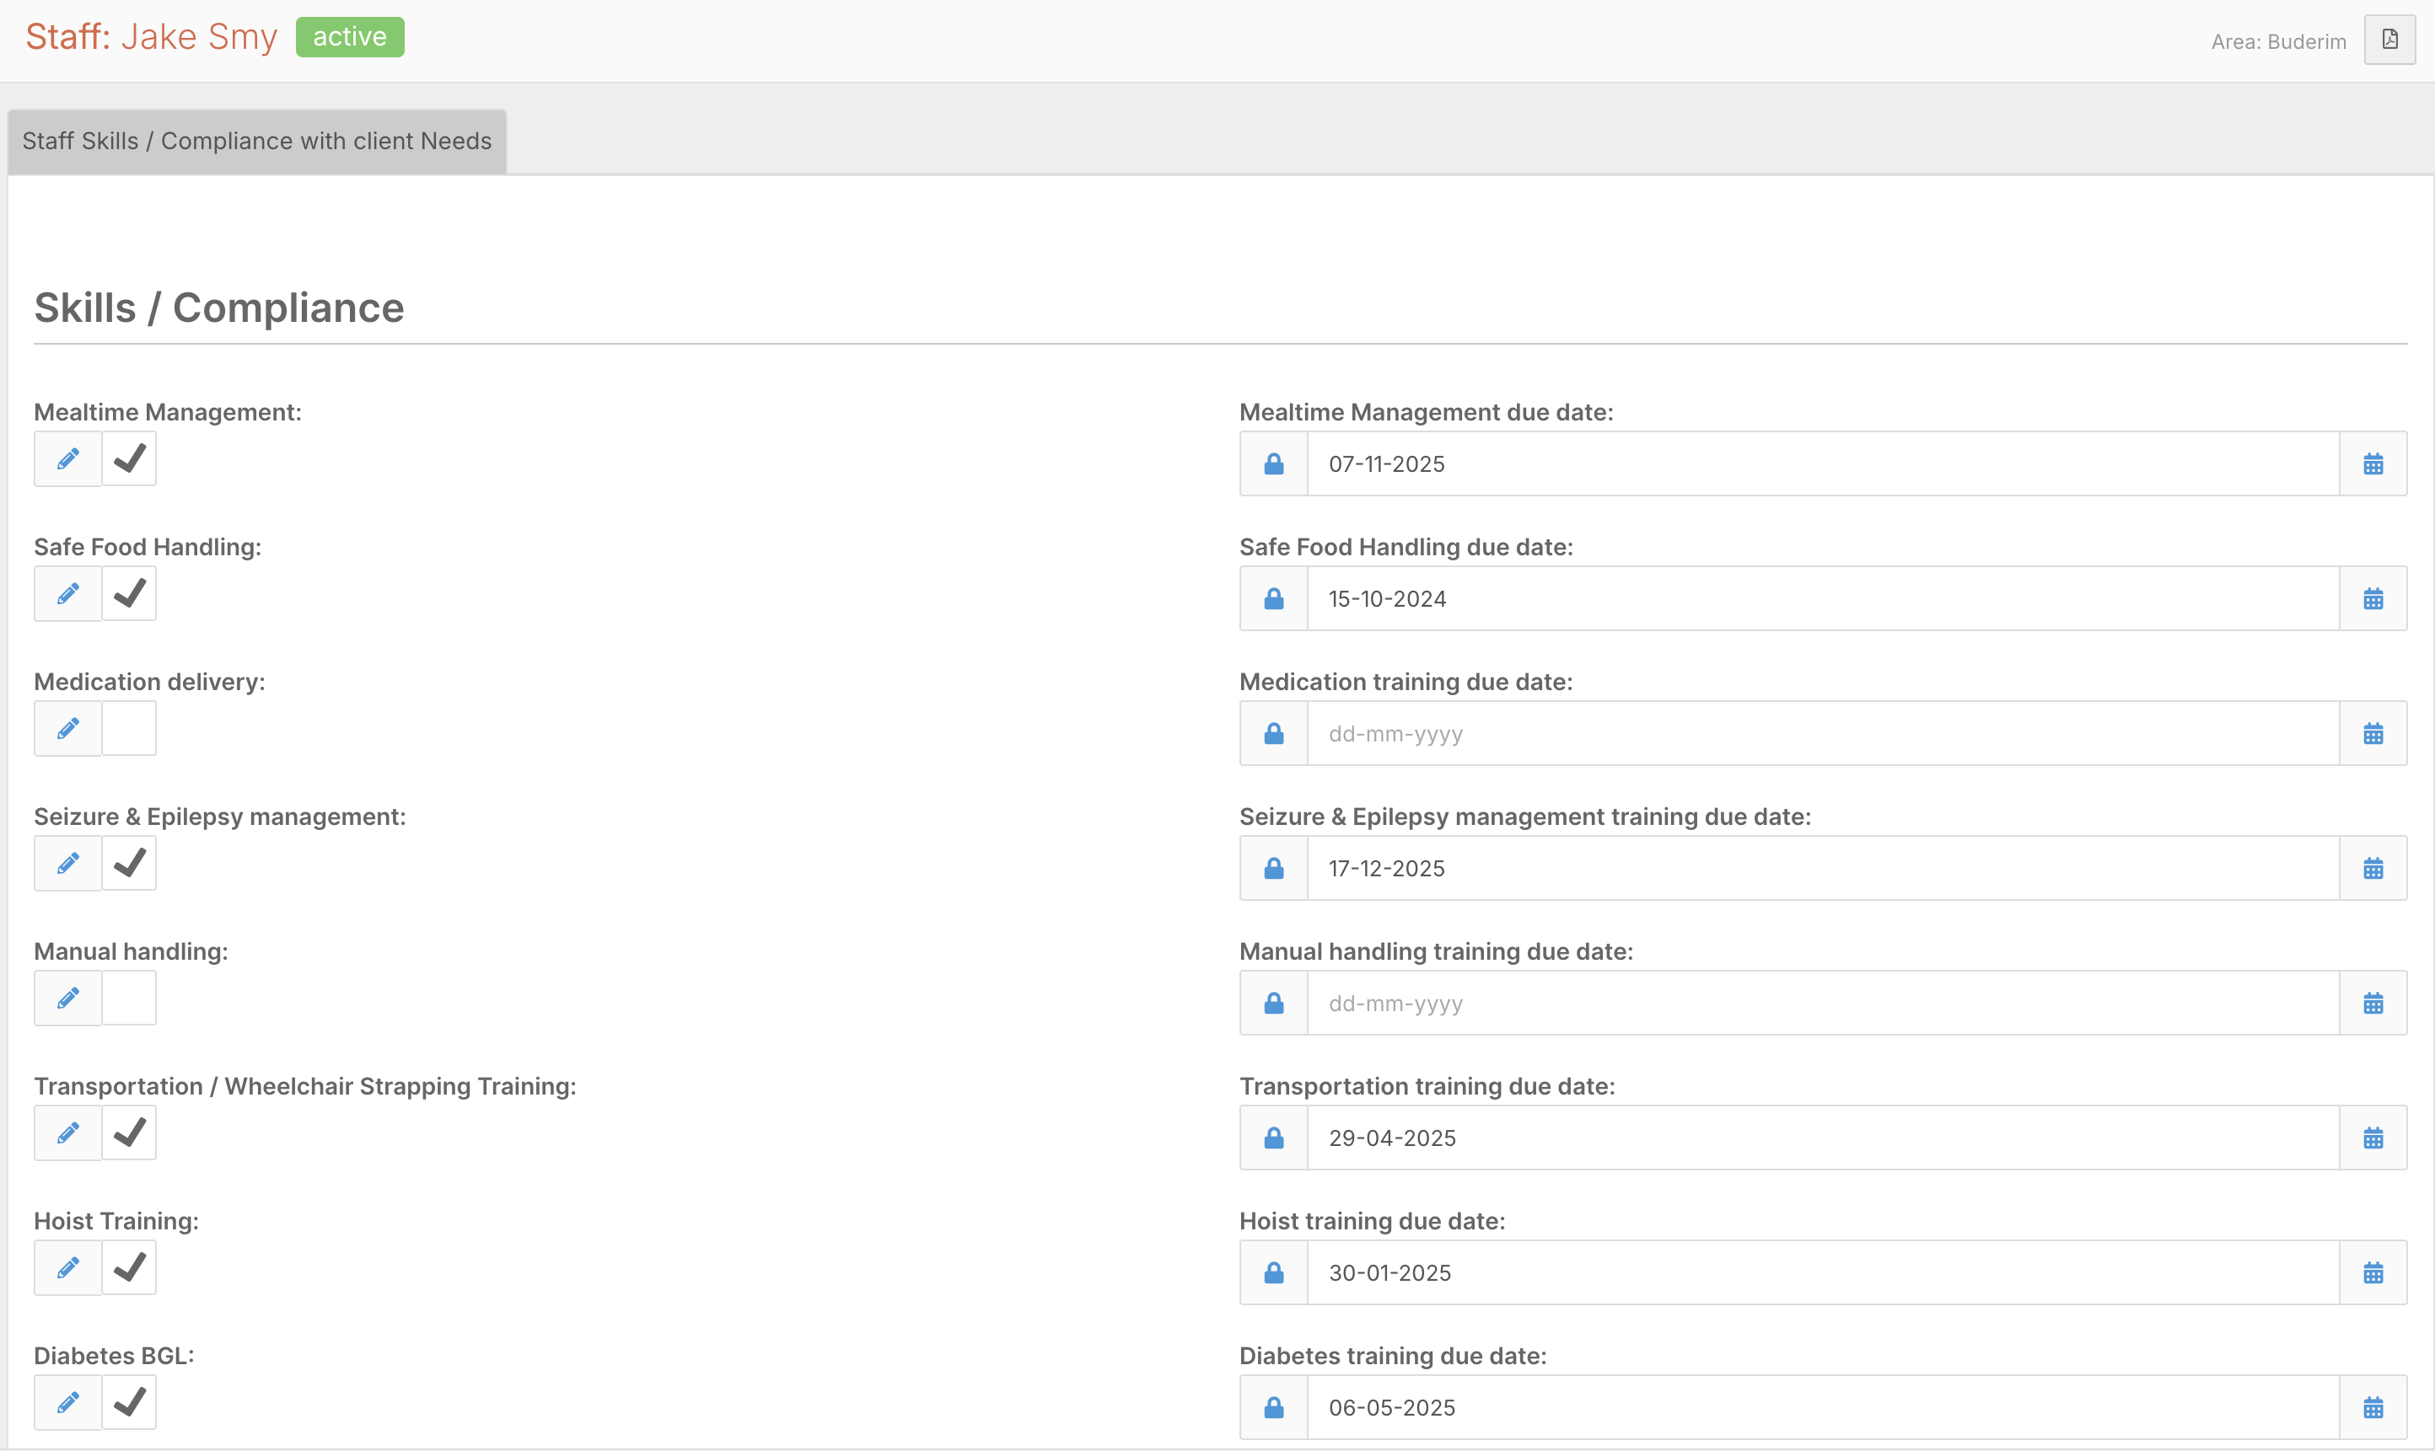The width and height of the screenshot is (2435, 1451).
Task: Click the pencil edit icon for Manual handling
Action: (67, 999)
